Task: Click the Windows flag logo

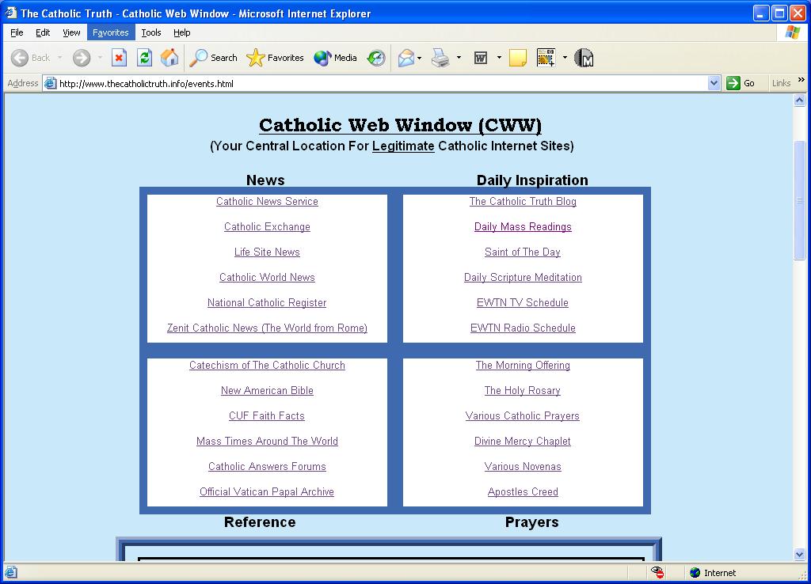Action: [x=792, y=32]
